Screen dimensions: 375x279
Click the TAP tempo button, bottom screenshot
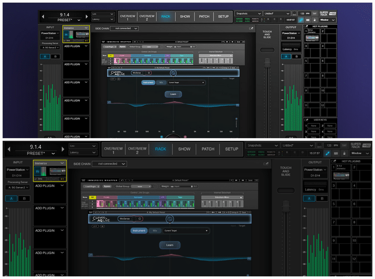pyautogui.click(x=344, y=146)
